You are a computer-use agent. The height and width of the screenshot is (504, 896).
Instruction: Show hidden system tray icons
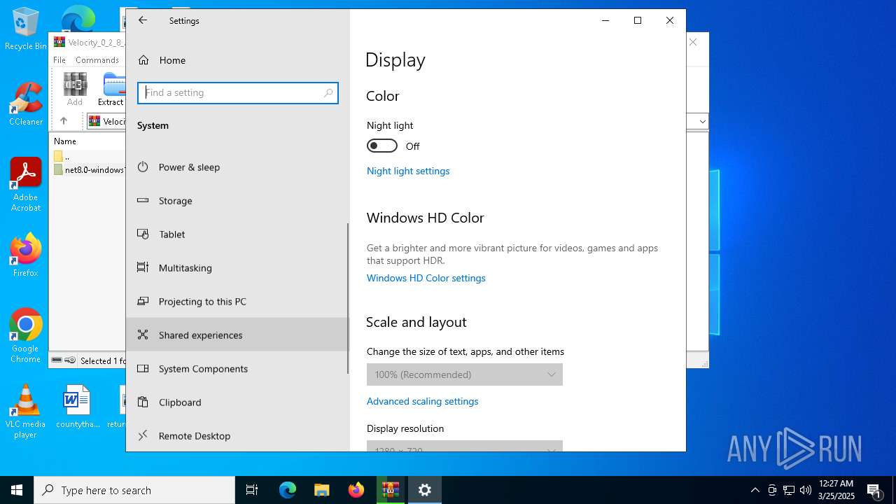click(x=755, y=490)
